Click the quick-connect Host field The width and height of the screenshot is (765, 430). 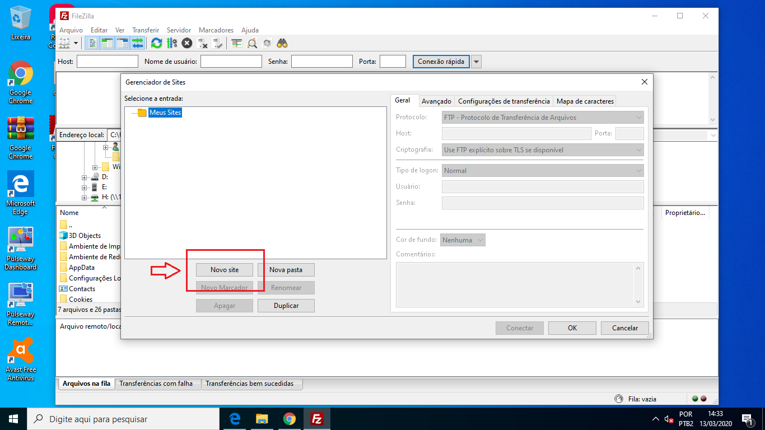108,62
